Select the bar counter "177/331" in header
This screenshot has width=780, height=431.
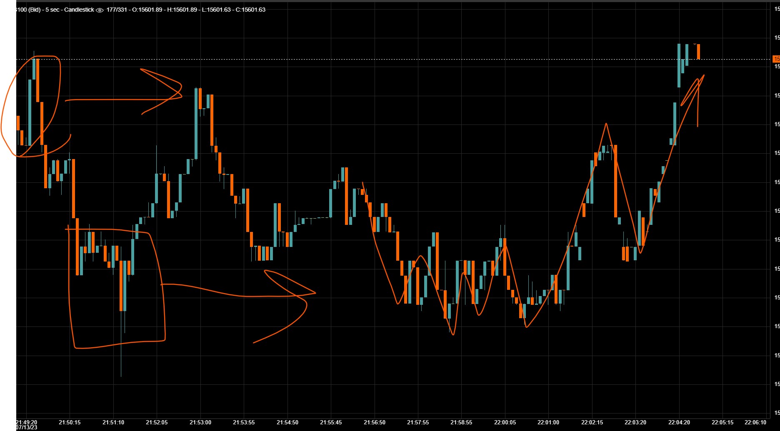click(x=117, y=10)
